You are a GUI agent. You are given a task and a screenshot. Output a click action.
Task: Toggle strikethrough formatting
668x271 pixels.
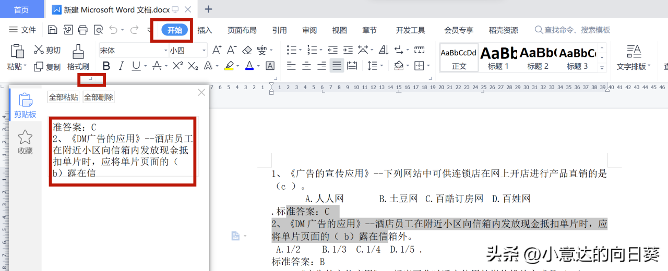(x=156, y=66)
